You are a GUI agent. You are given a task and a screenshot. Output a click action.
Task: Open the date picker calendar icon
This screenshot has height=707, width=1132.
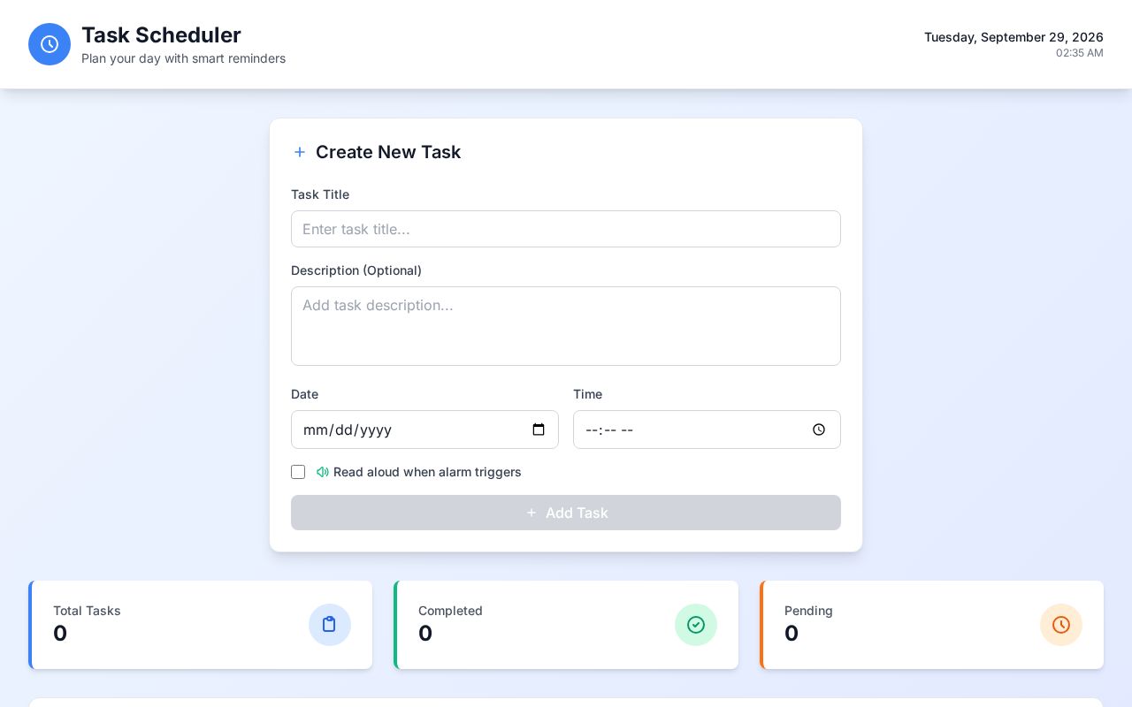tap(539, 430)
